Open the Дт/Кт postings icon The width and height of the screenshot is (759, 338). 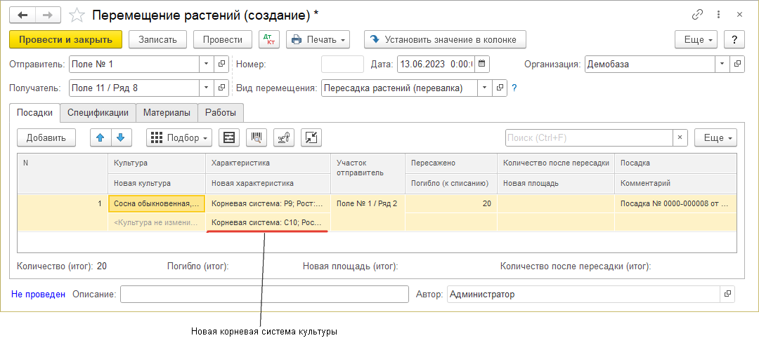point(268,39)
